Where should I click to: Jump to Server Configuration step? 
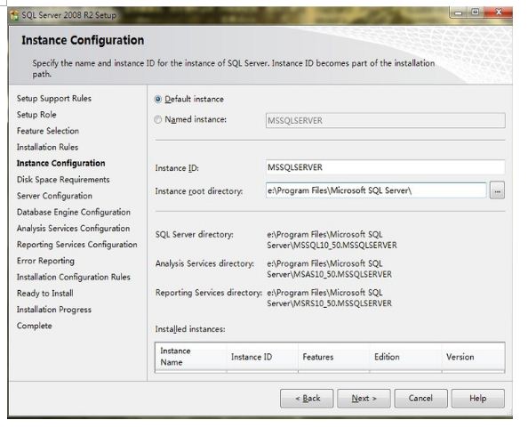tap(54, 196)
